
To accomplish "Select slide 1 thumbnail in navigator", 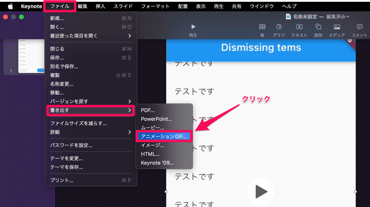I will coord(31,56).
